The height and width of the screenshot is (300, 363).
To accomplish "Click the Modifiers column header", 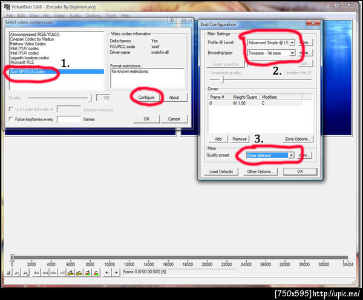I will click(x=281, y=97).
